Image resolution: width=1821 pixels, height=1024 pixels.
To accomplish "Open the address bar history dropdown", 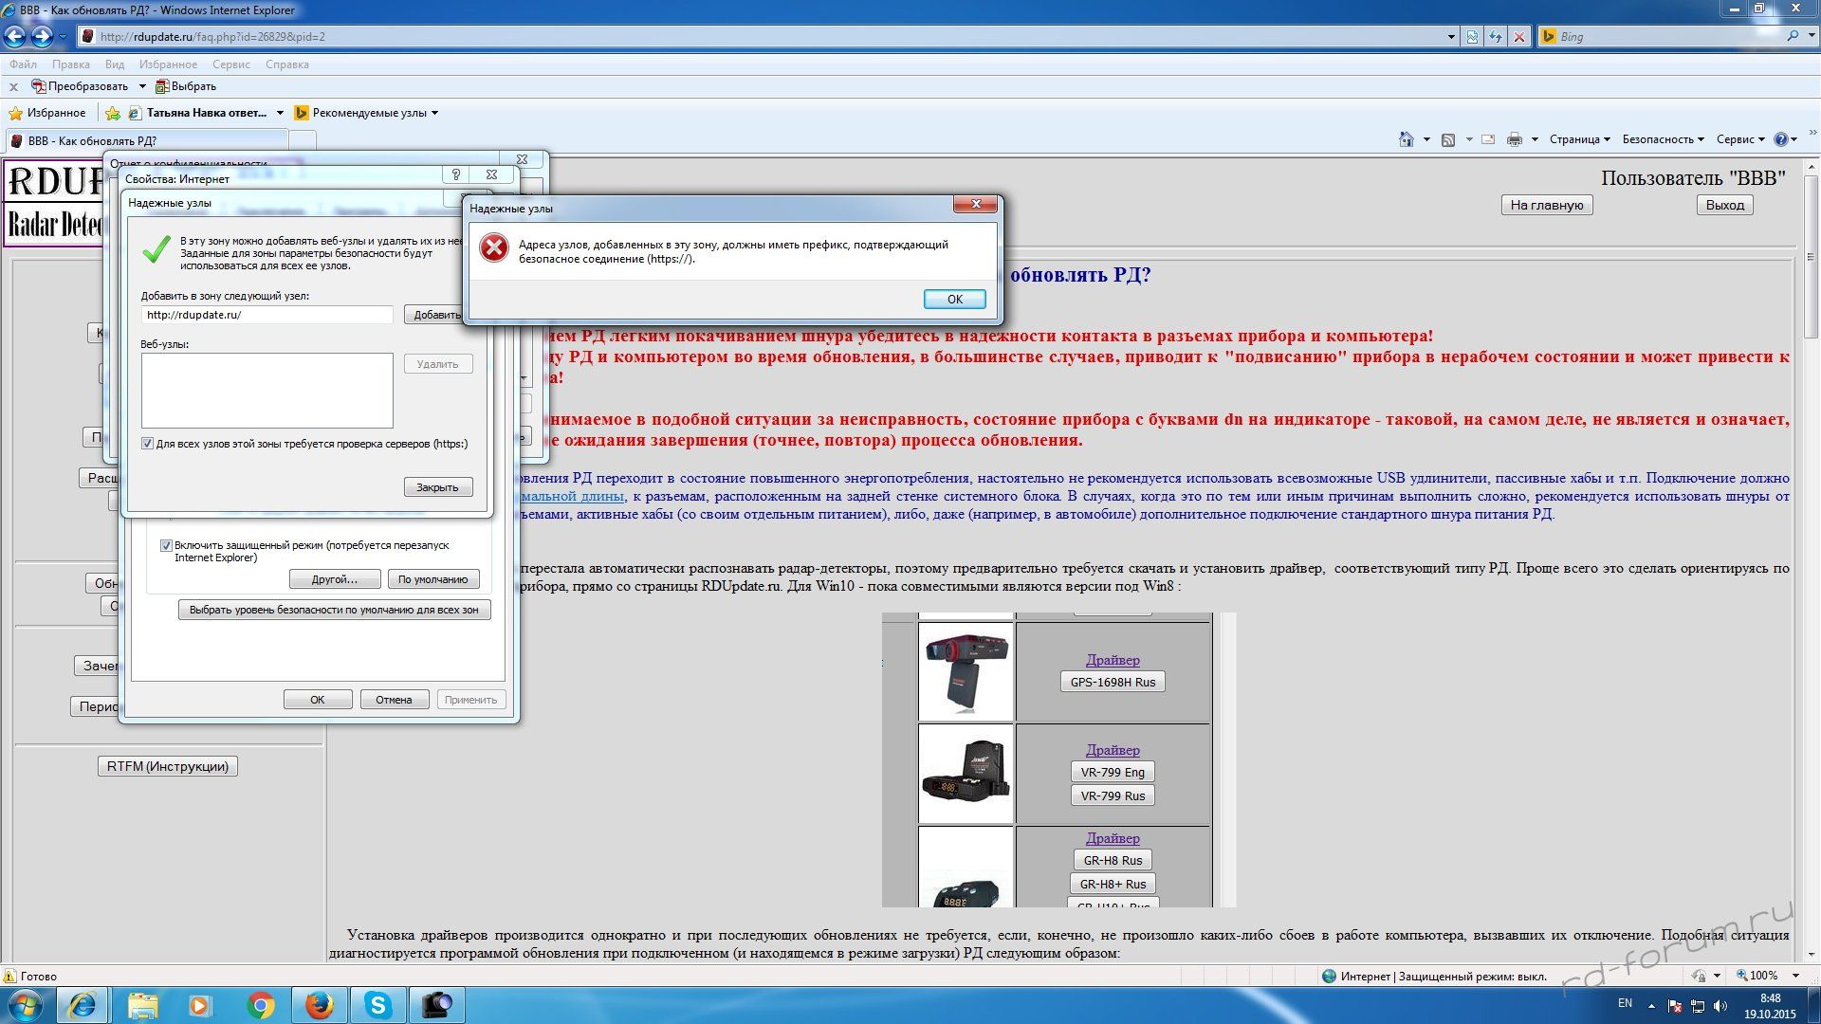I will (x=1451, y=37).
